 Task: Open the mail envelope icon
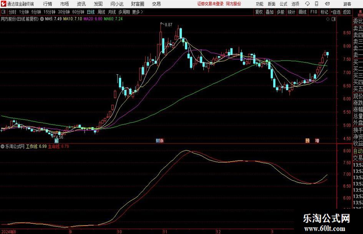pyautogui.click(x=327, y=4)
